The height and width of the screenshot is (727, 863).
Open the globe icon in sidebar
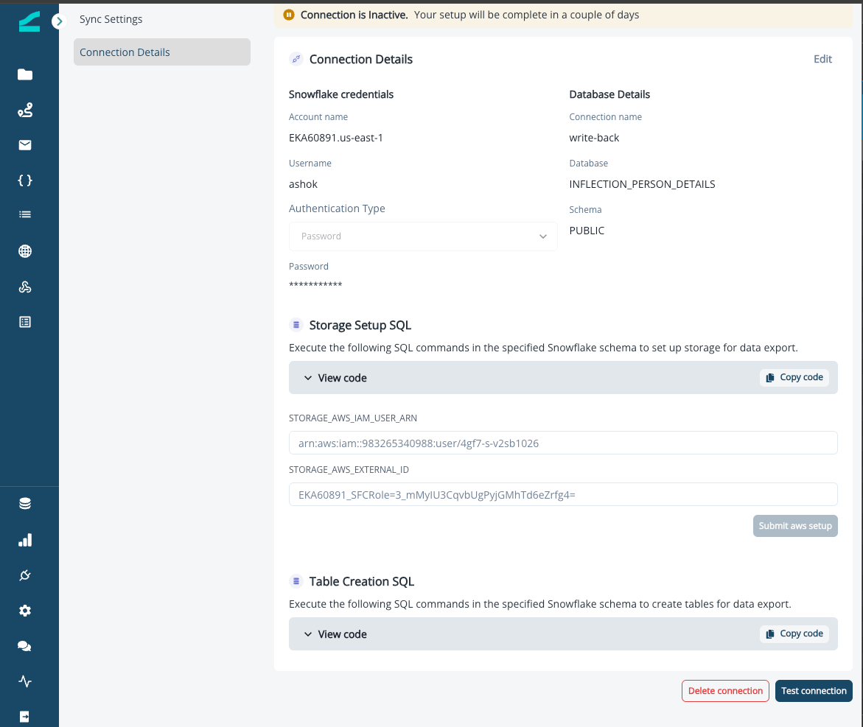(25, 251)
